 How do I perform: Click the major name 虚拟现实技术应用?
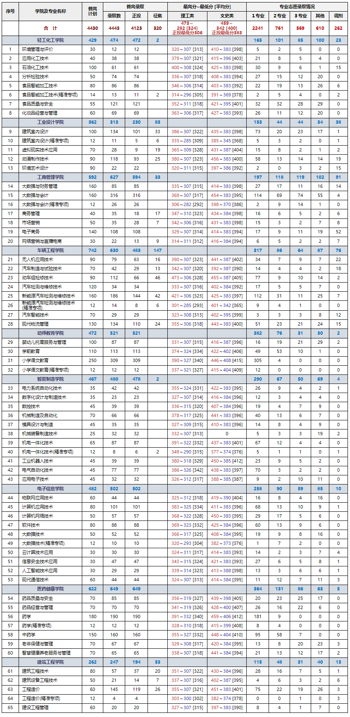[40, 150]
